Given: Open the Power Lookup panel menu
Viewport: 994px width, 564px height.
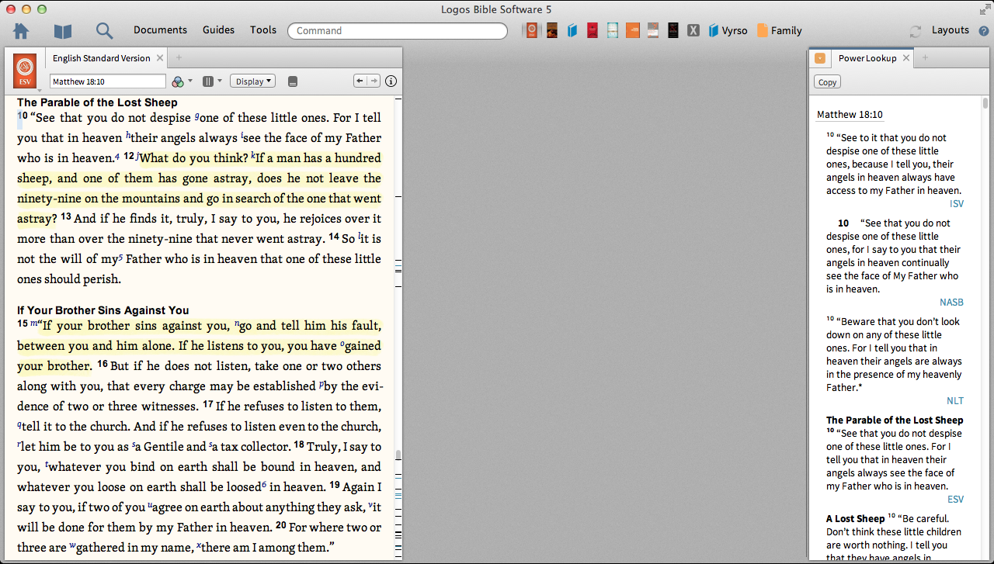Looking at the screenshot, I should 820,58.
